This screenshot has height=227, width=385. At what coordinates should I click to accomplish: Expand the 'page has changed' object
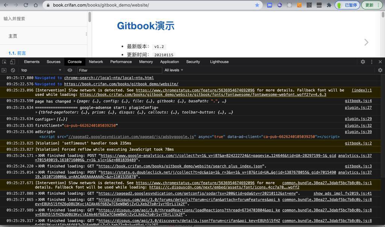click(75, 101)
